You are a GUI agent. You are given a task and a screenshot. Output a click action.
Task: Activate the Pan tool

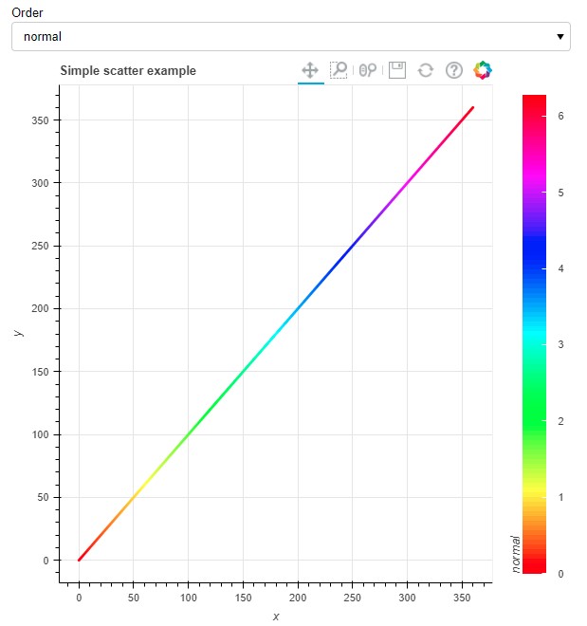(x=310, y=71)
